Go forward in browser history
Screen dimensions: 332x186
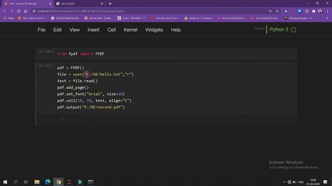tap(11, 11)
